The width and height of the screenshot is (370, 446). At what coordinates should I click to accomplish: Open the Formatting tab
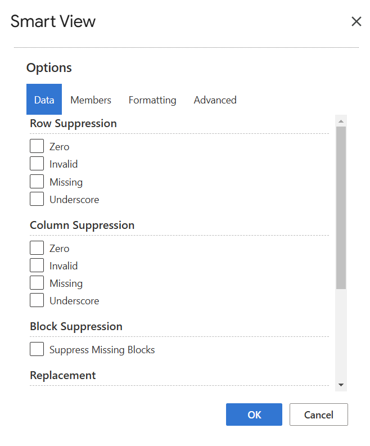click(152, 100)
